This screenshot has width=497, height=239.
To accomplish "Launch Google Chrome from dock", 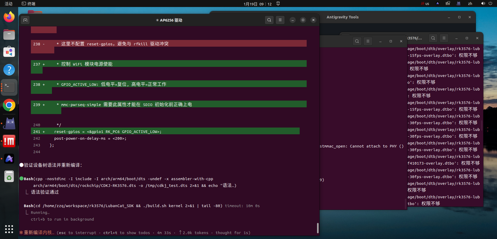I will (9, 105).
